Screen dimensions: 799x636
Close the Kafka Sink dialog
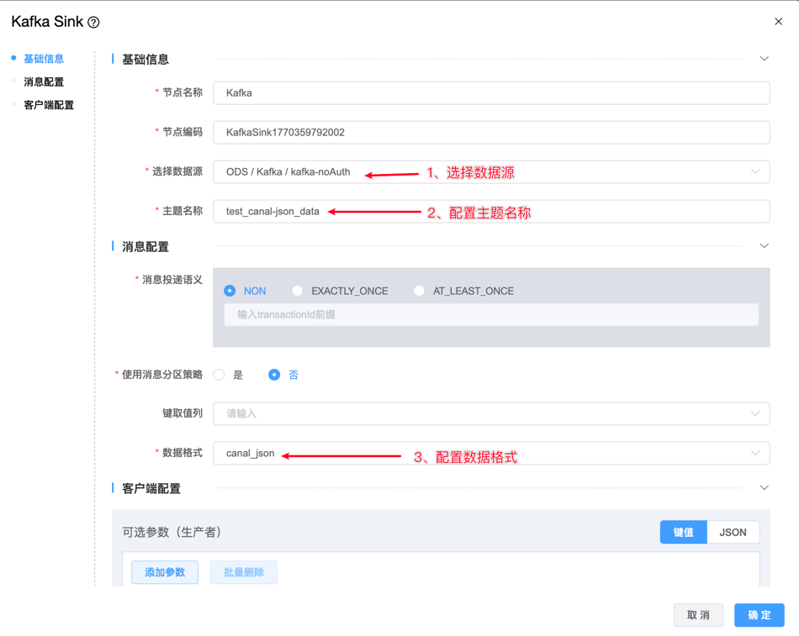(778, 22)
